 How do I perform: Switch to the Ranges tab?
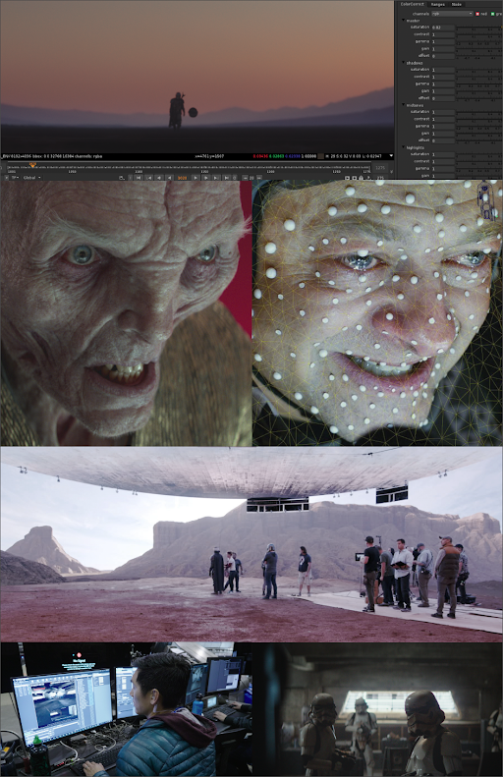[437, 4]
